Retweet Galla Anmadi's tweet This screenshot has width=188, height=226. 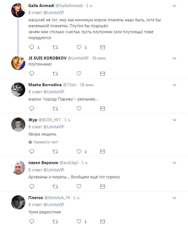[x=55, y=47]
